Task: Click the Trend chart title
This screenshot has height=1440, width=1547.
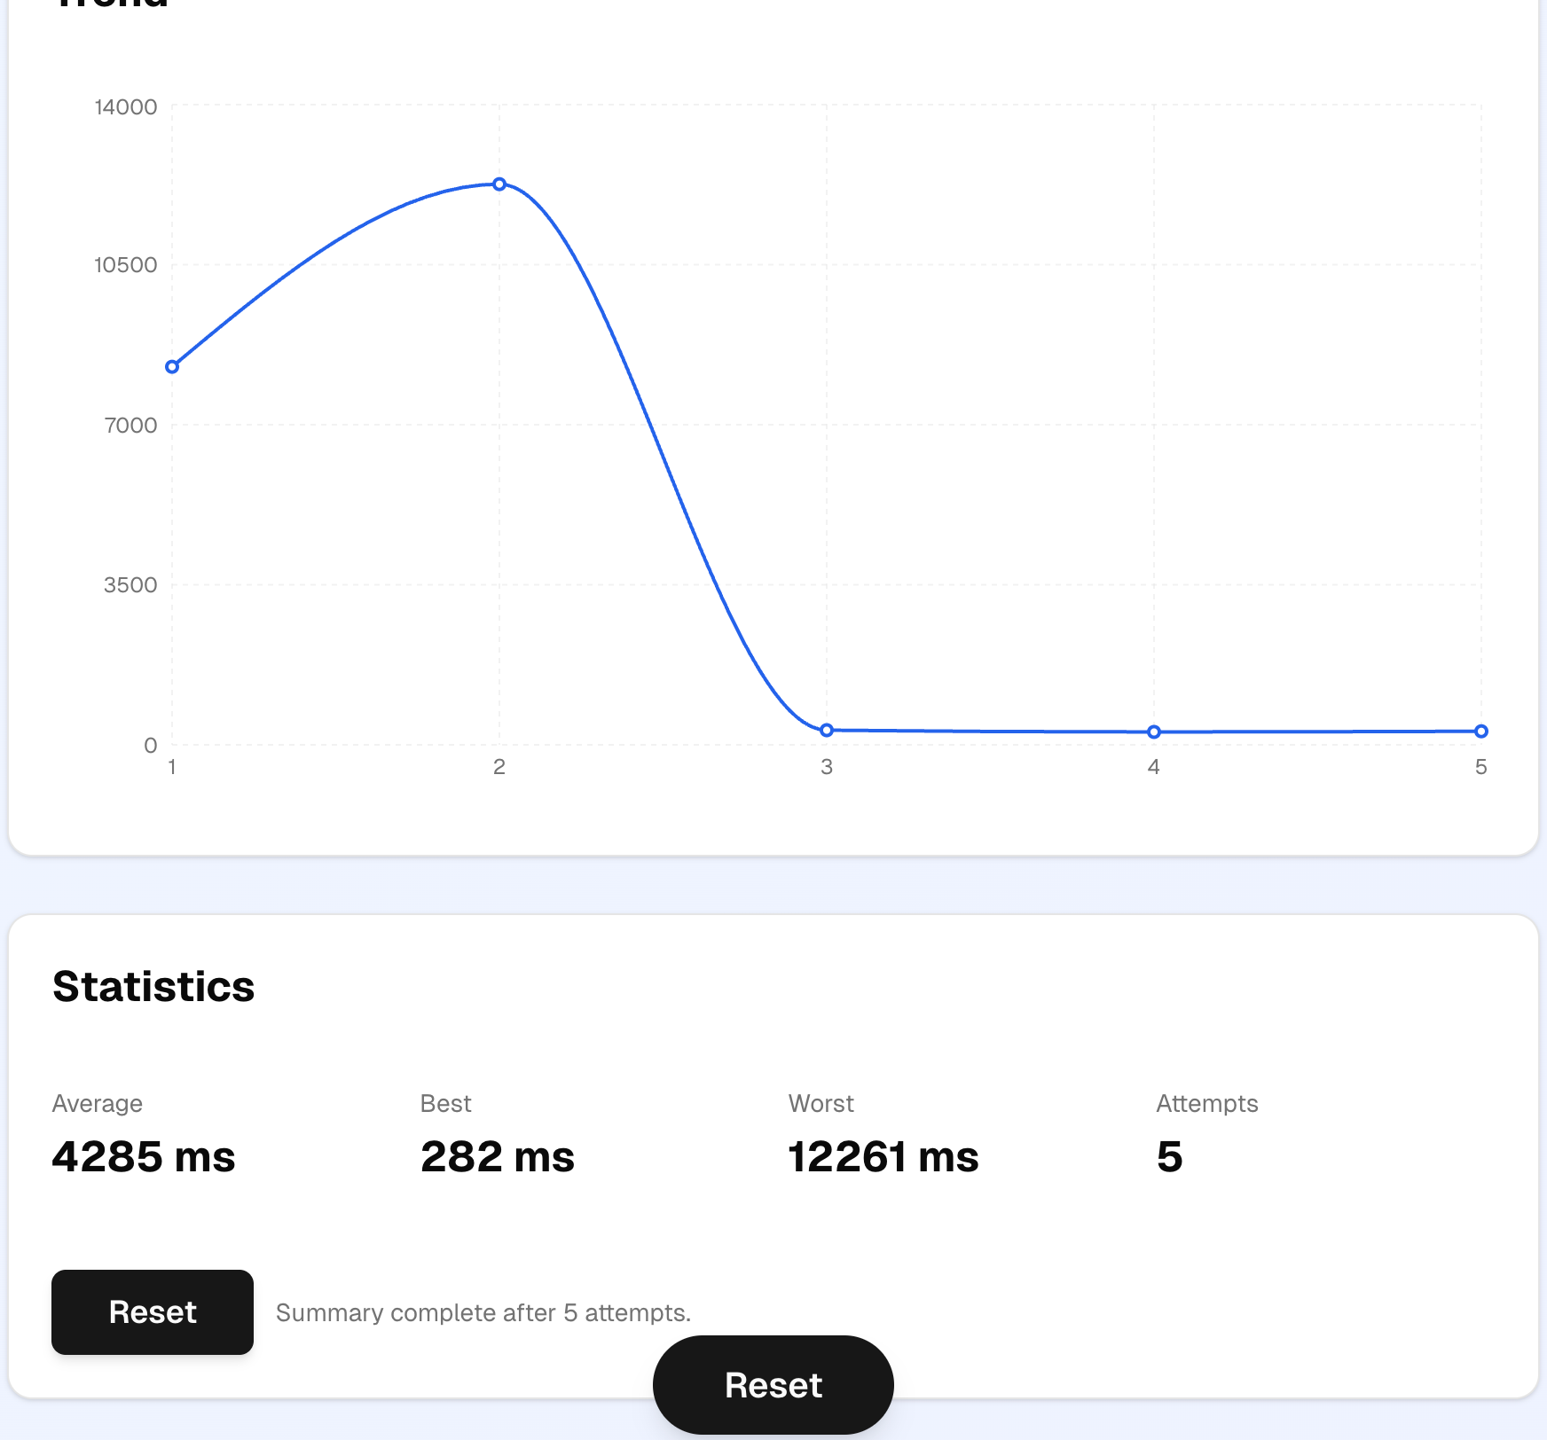Action: tap(108, 4)
